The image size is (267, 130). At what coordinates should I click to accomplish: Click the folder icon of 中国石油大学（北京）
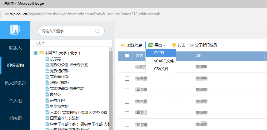[x=41, y=53]
